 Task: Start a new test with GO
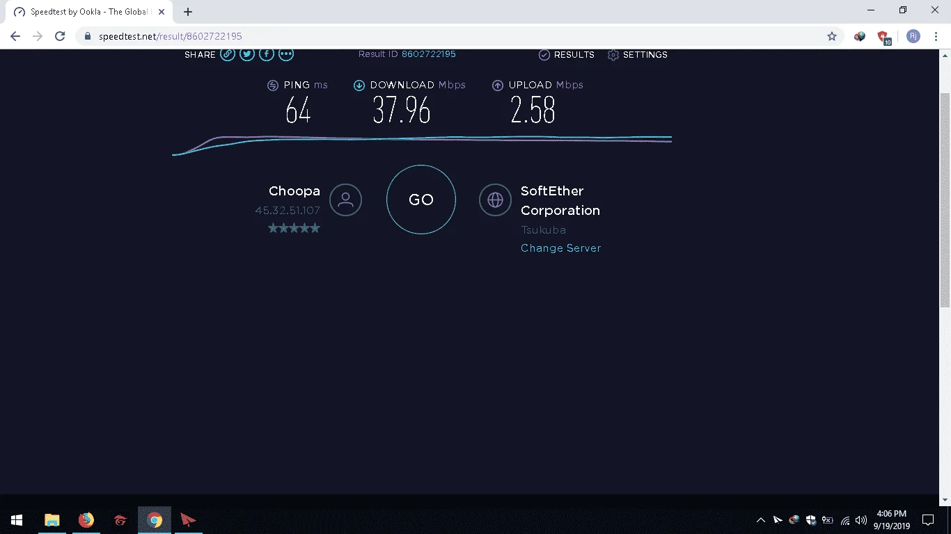click(421, 200)
